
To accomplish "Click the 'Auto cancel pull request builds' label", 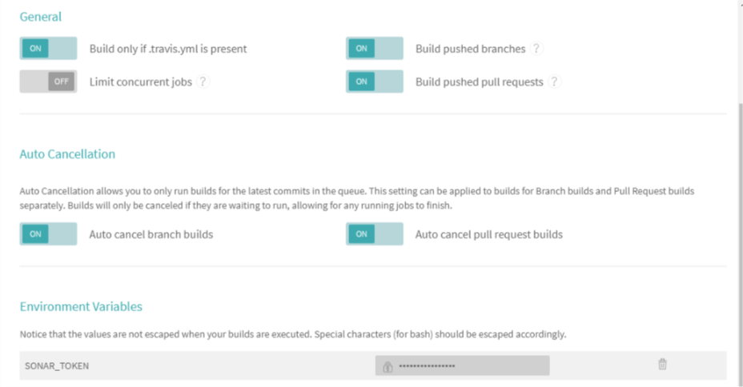I will pos(489,234).
